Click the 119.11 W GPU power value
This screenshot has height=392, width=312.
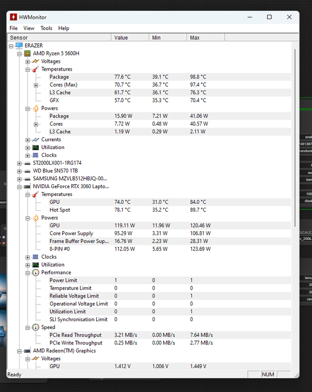tap(125, 225)
